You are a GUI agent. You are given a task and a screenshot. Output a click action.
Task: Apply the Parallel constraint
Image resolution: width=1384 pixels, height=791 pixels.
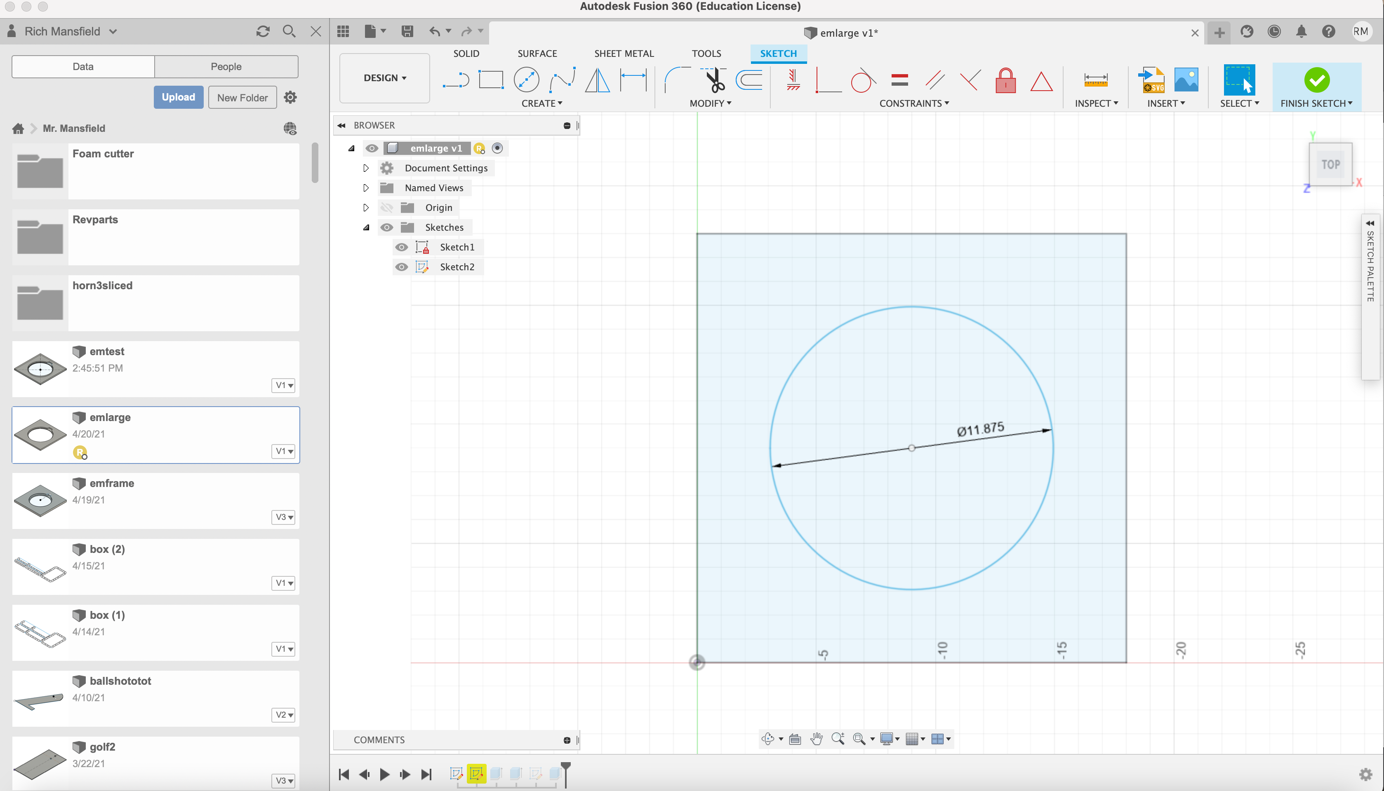[935, 80]
